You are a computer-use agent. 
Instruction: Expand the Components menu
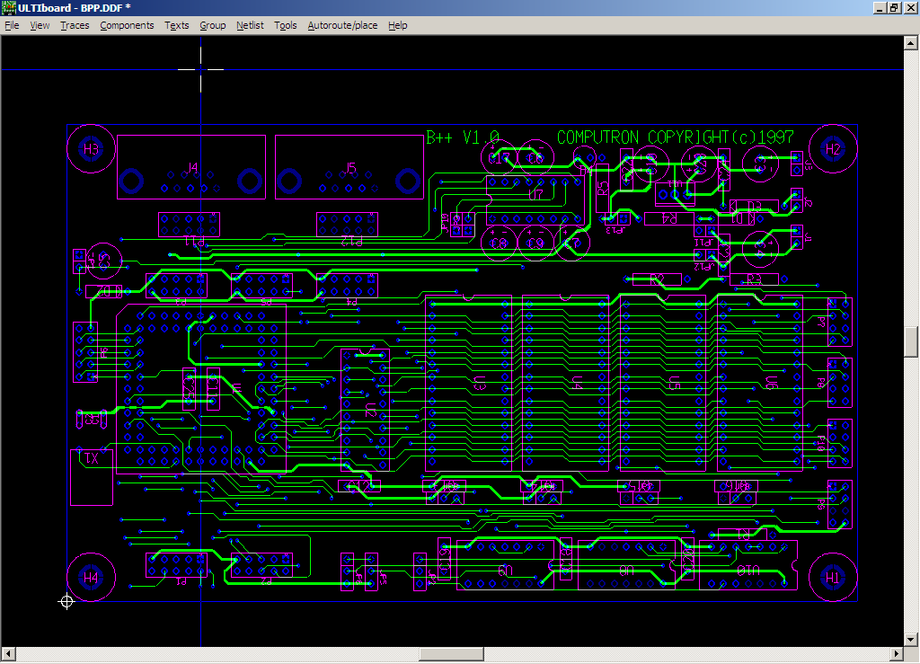(127, 25)
